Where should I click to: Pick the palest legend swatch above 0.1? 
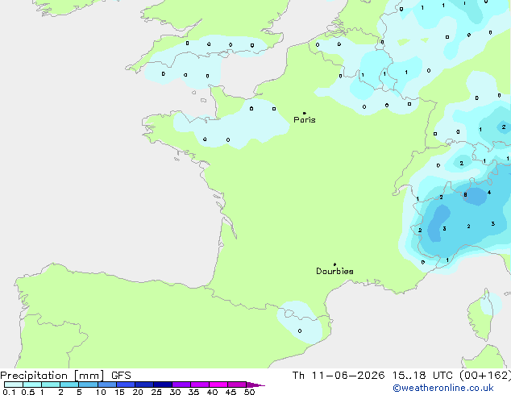click(14, 385)
